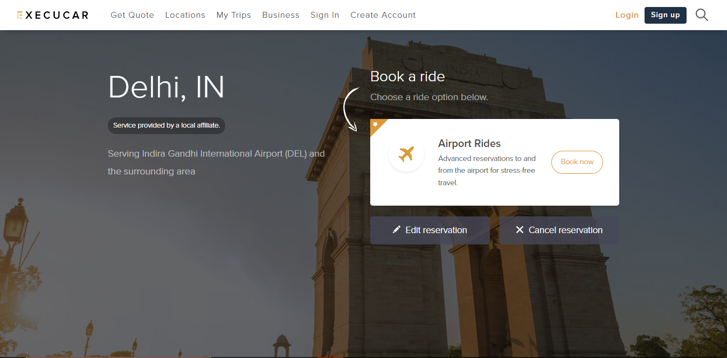The width and height of the screenshot is (727, 358).
Task: Click the Delhi, IN heading
Action: coord(166,87)
